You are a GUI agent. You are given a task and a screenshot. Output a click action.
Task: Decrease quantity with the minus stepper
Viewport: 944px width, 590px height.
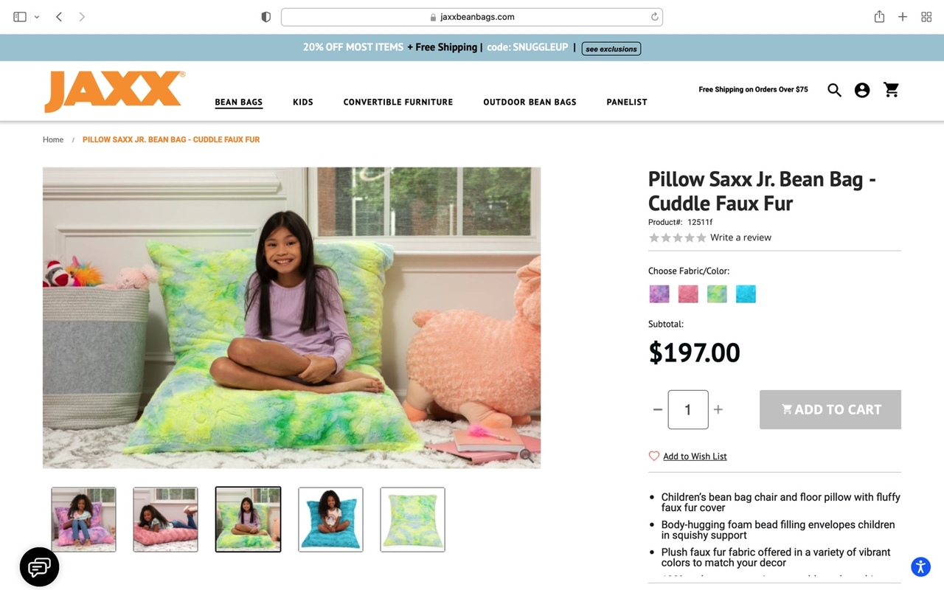tap(658, 409)
